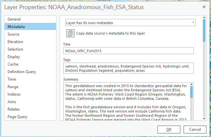Go to the Joins tab
Viewport: 211px width, 137px height.
(30, 102)
